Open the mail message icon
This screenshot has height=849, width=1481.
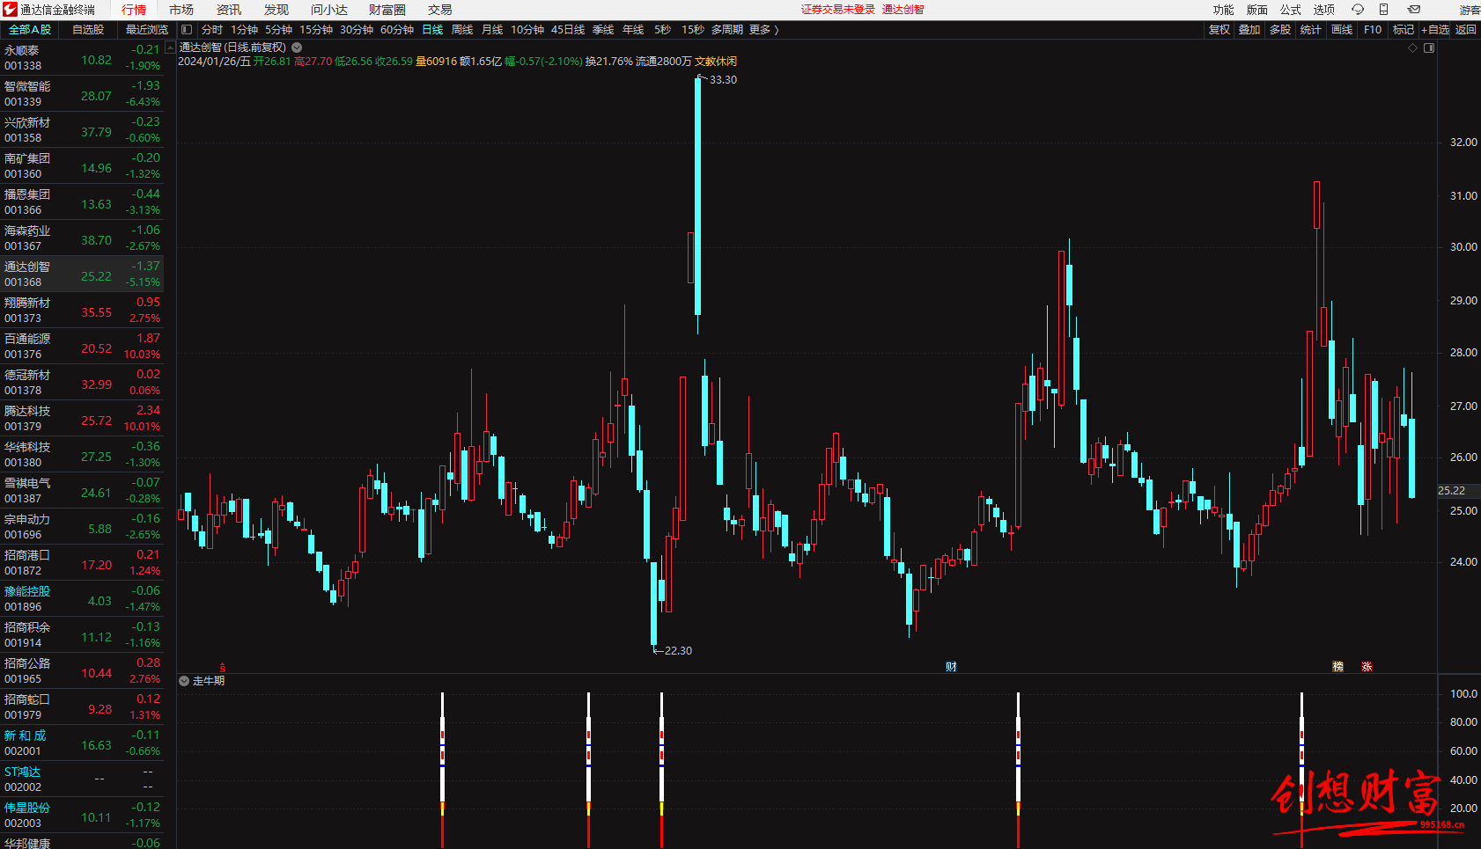click(x=1413, y=10)
